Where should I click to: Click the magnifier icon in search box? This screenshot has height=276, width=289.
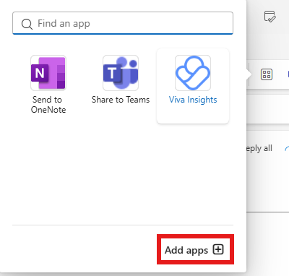click(27, 24)
